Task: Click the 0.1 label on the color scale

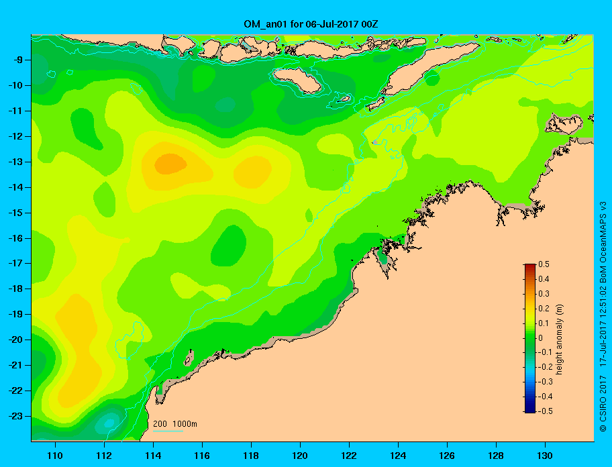Action: tap(544, 323)
